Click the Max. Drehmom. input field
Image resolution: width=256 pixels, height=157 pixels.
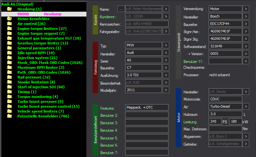(x=225, y=129)
